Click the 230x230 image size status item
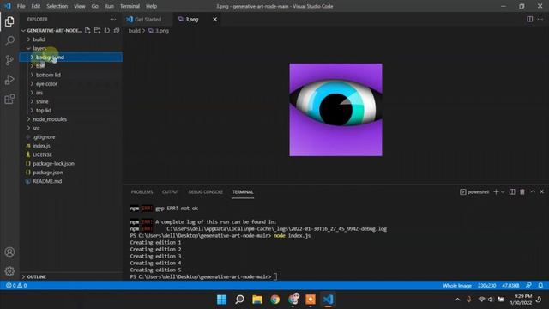Image resolution: width=549 pixels, height=309 pixels. pyautogui.click(x=486, y=286)
